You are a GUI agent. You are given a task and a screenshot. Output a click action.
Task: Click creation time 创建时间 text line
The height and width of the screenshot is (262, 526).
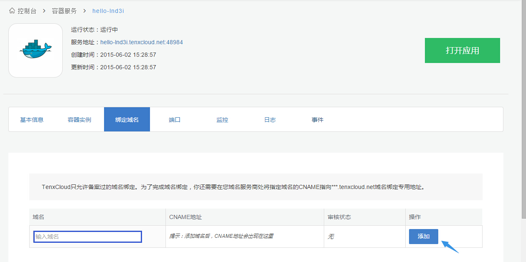[114, 55]
